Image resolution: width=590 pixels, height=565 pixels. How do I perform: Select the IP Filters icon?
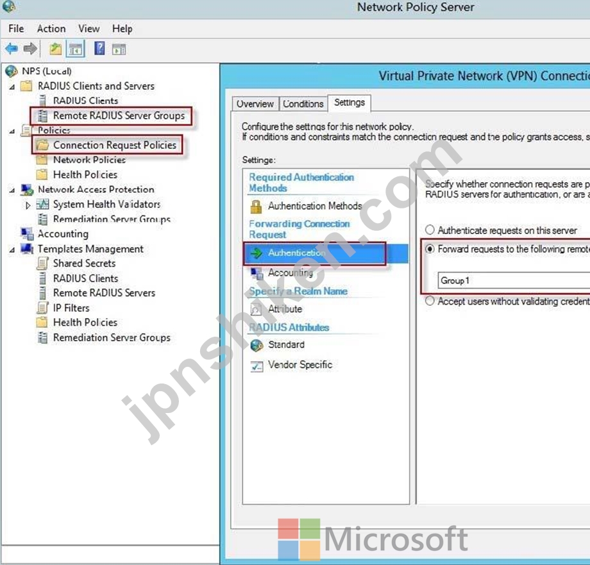[x=42, y=308]
